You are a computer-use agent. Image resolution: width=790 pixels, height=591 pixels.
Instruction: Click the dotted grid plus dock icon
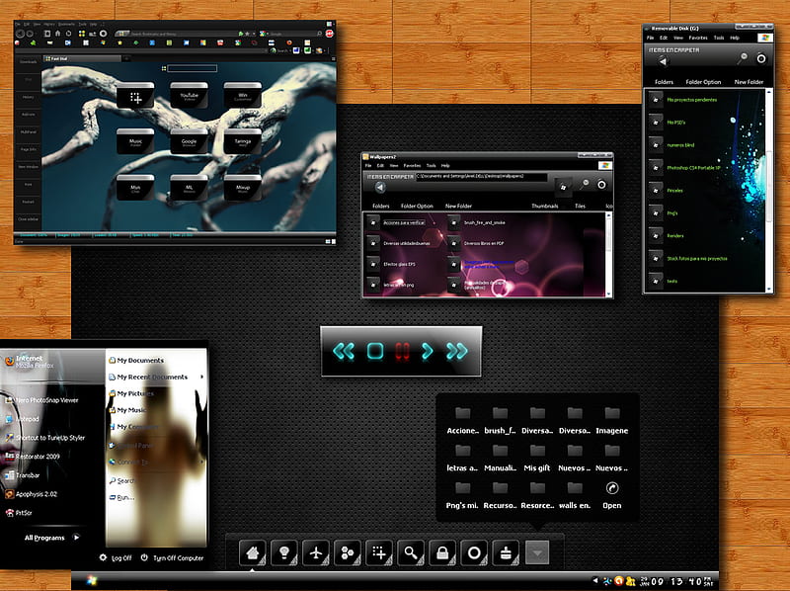pos(379,553)
